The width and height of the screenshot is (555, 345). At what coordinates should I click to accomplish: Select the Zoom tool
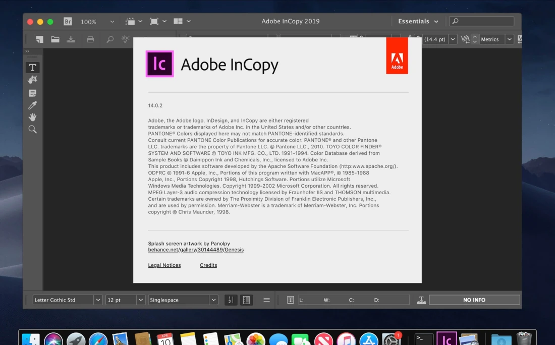pyautogui.click(x=32, y=130)
